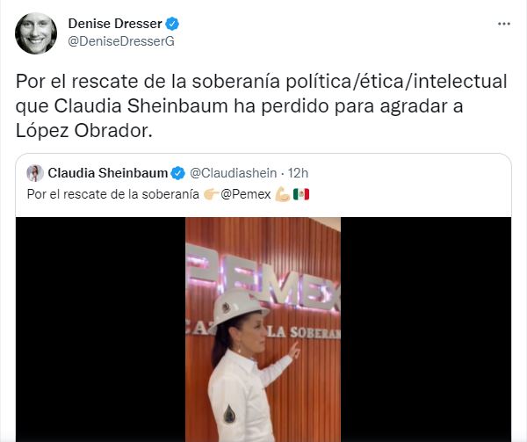Click Claudia Sheinbaum's small avatar
Screen dimensions: 527x442
(x=35, y=173)
